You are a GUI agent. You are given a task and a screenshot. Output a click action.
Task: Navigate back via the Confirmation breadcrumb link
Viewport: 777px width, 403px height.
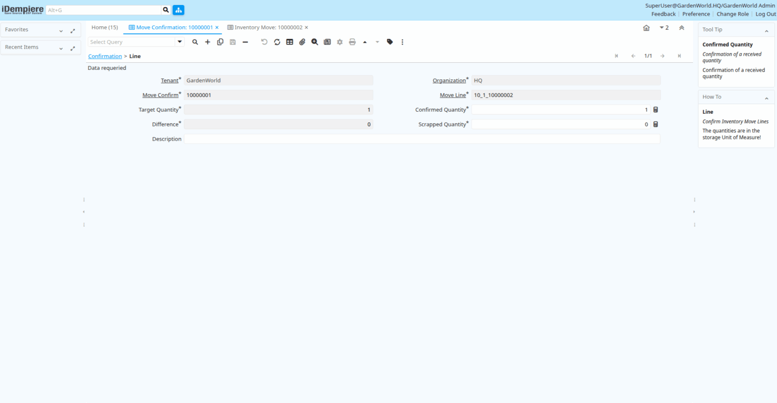(105, 56)
